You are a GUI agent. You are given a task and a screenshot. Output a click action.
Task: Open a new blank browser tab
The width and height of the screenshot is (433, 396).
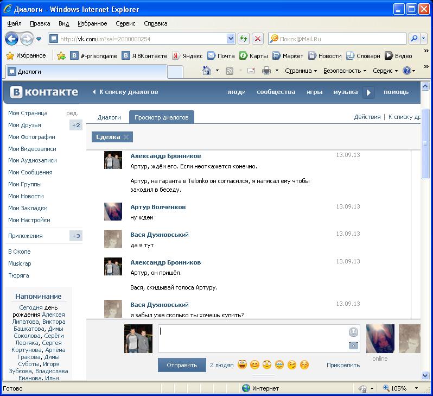(175, 72)
